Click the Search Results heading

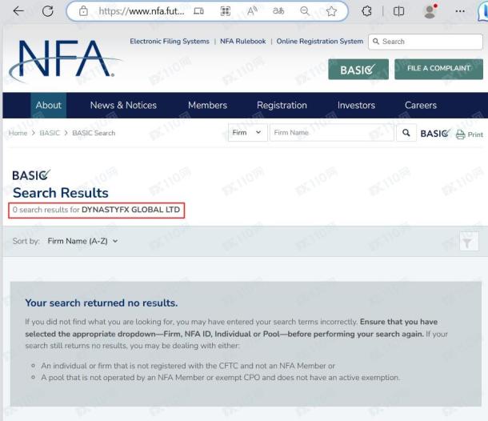click(x=61, y=193)
